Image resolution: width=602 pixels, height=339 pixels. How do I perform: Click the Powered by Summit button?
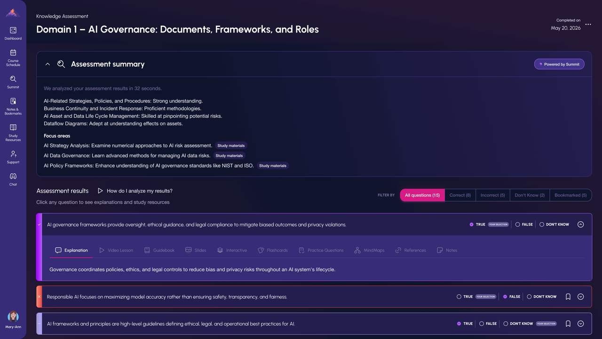[x=559, y=64]
